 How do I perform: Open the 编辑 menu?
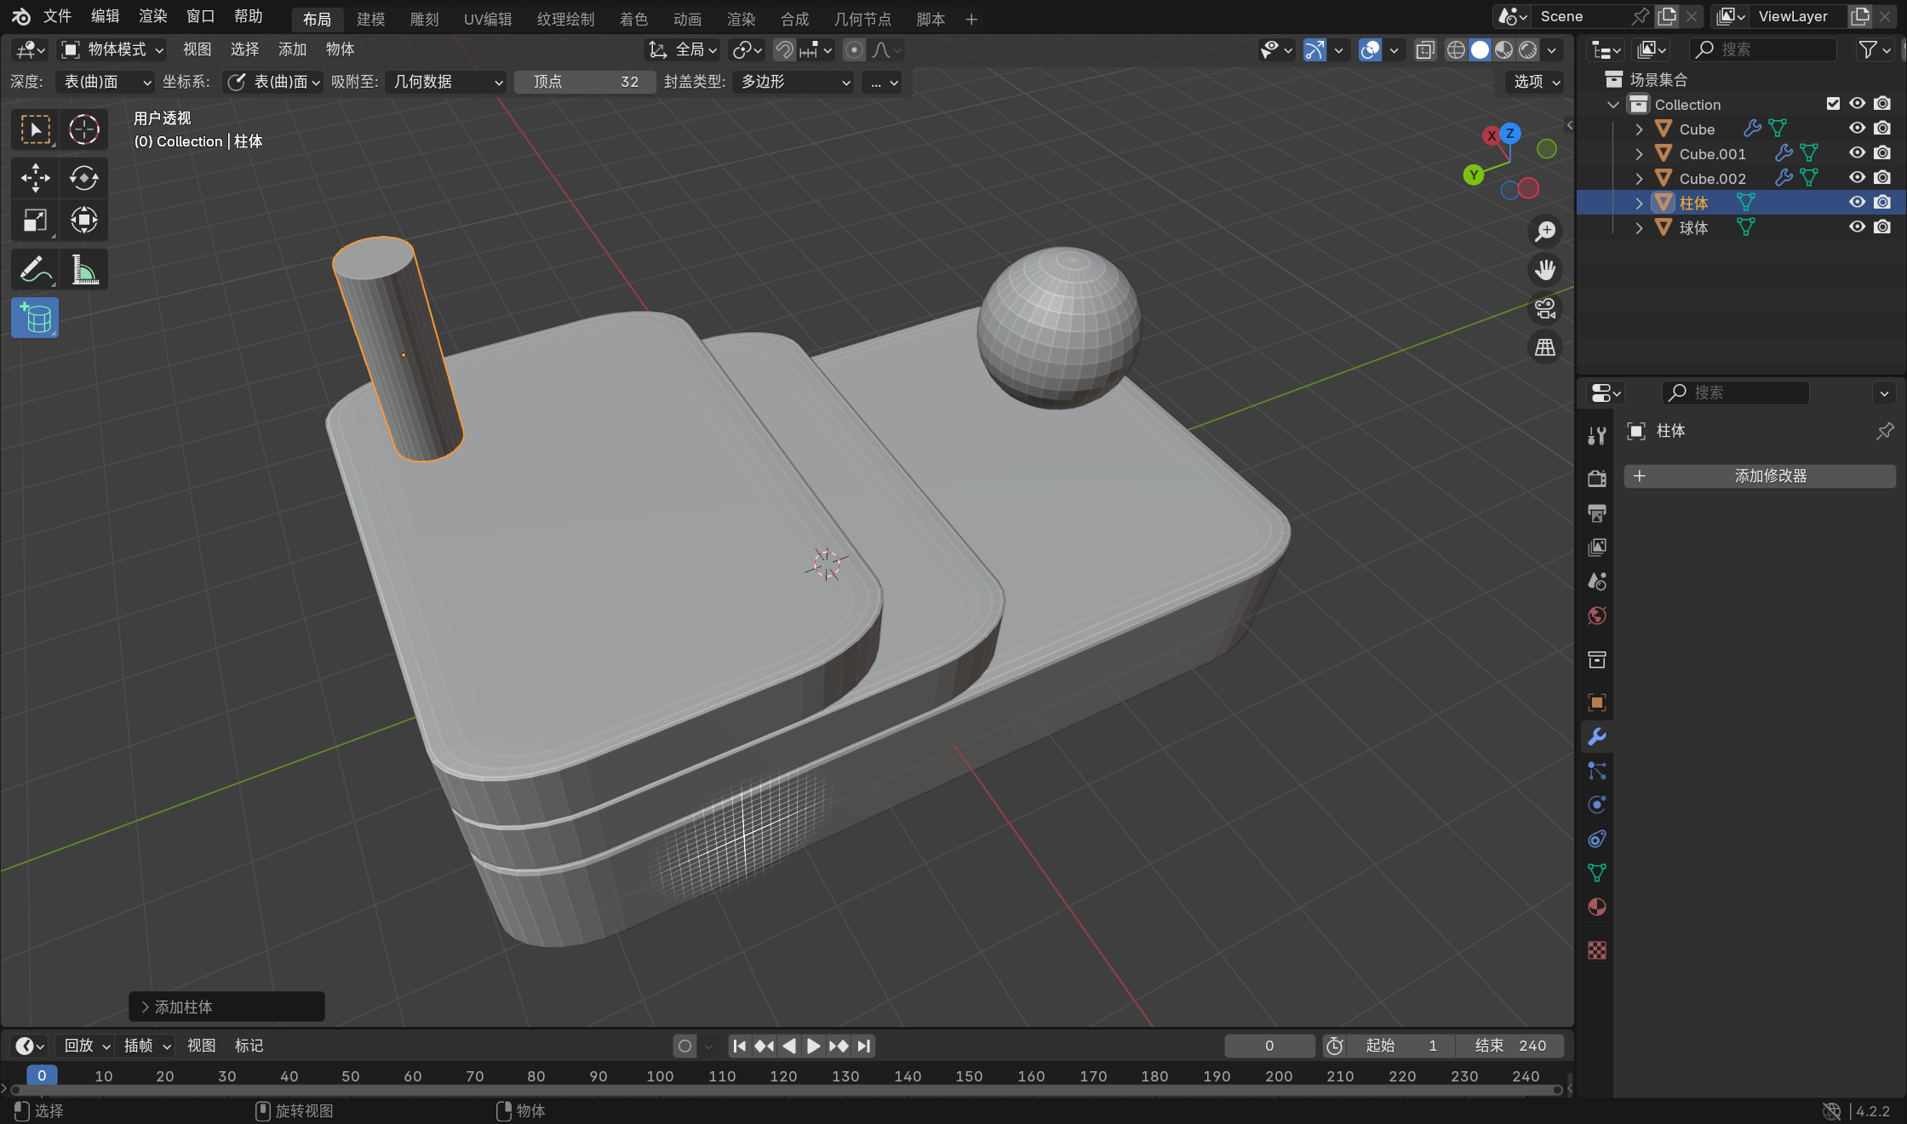point(105,16)
